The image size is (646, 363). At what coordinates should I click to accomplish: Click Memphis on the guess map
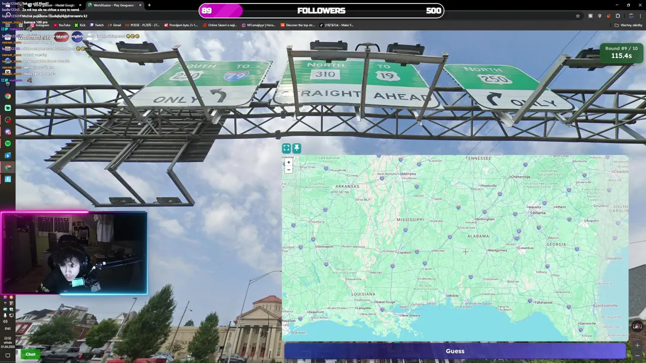408,174
